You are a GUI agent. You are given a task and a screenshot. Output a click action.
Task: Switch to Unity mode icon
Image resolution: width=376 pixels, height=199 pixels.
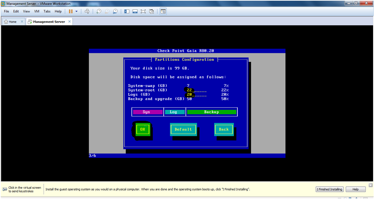(x=151, y=11)
